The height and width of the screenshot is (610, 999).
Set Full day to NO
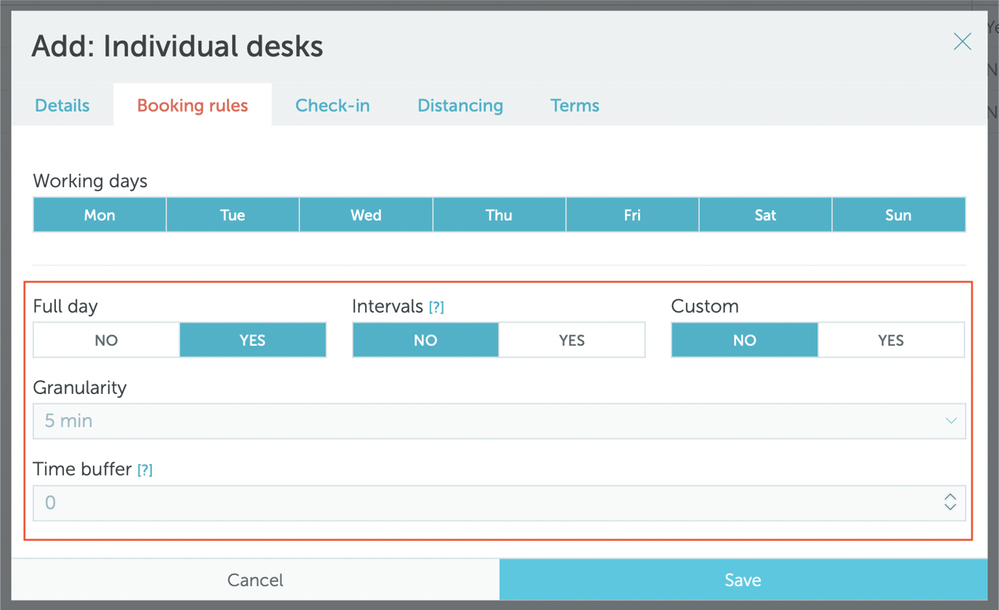[x=105, y=339]
